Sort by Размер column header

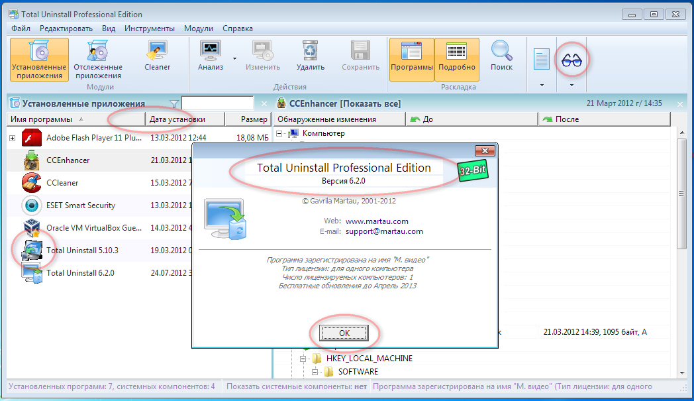248,119
